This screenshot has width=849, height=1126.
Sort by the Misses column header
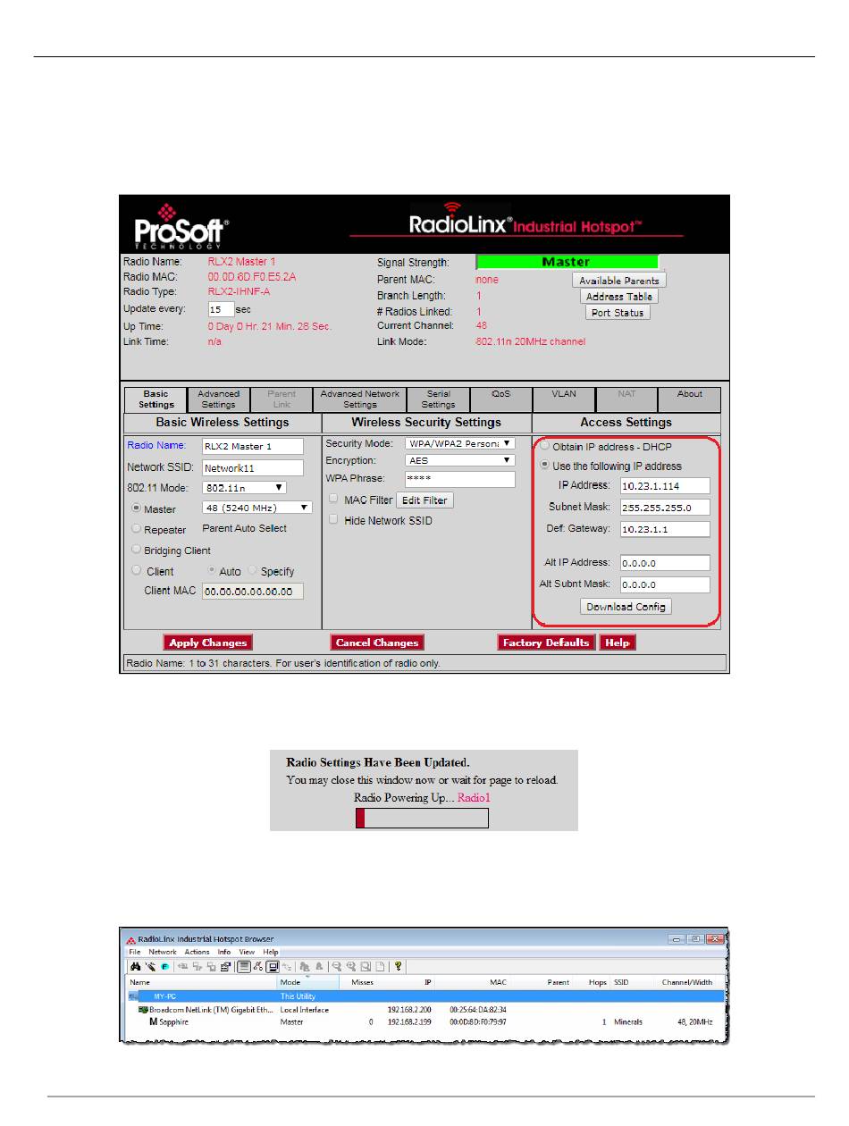pos(362,982)
